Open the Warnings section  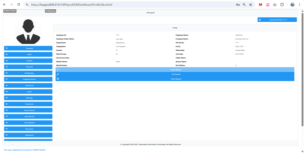tap(28, 98)
